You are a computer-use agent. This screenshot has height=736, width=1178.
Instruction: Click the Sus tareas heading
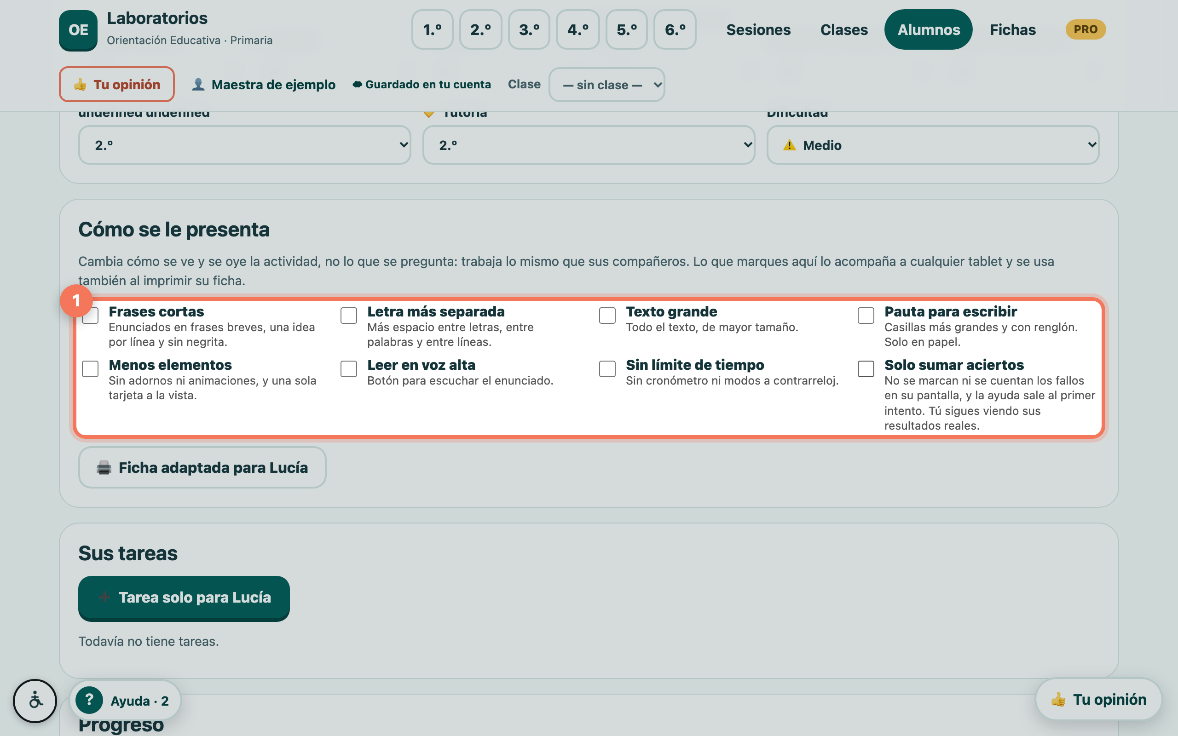(128, 553)
